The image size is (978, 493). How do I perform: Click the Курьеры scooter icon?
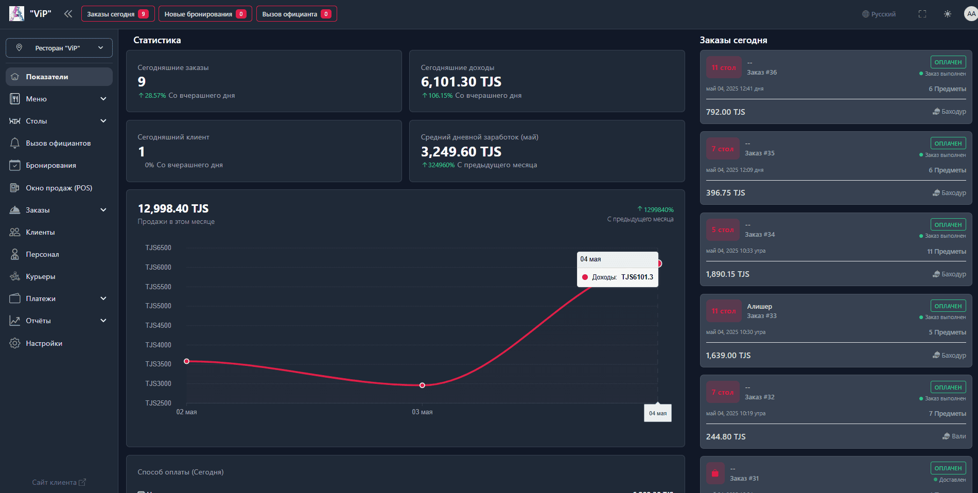(15, 276)
